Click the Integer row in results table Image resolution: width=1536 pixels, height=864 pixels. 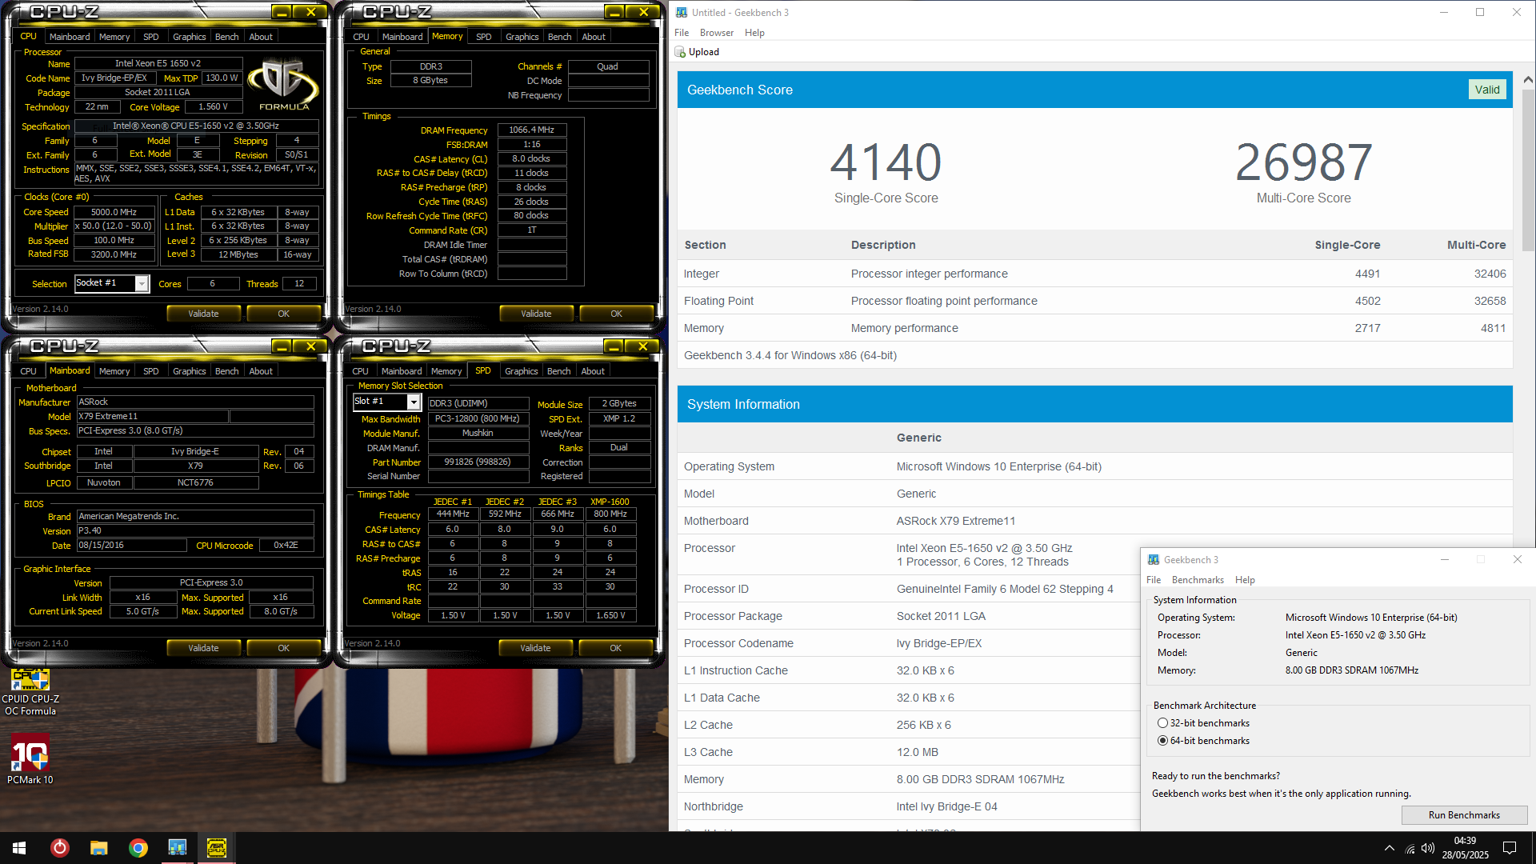pos(1094,274)
